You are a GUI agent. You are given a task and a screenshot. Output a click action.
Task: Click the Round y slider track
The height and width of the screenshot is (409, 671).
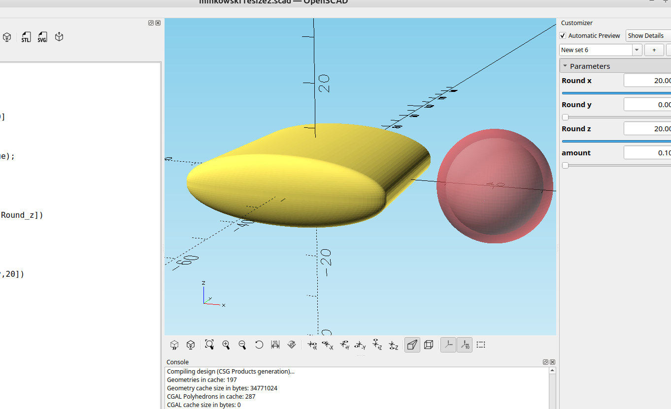coord(616,117)
